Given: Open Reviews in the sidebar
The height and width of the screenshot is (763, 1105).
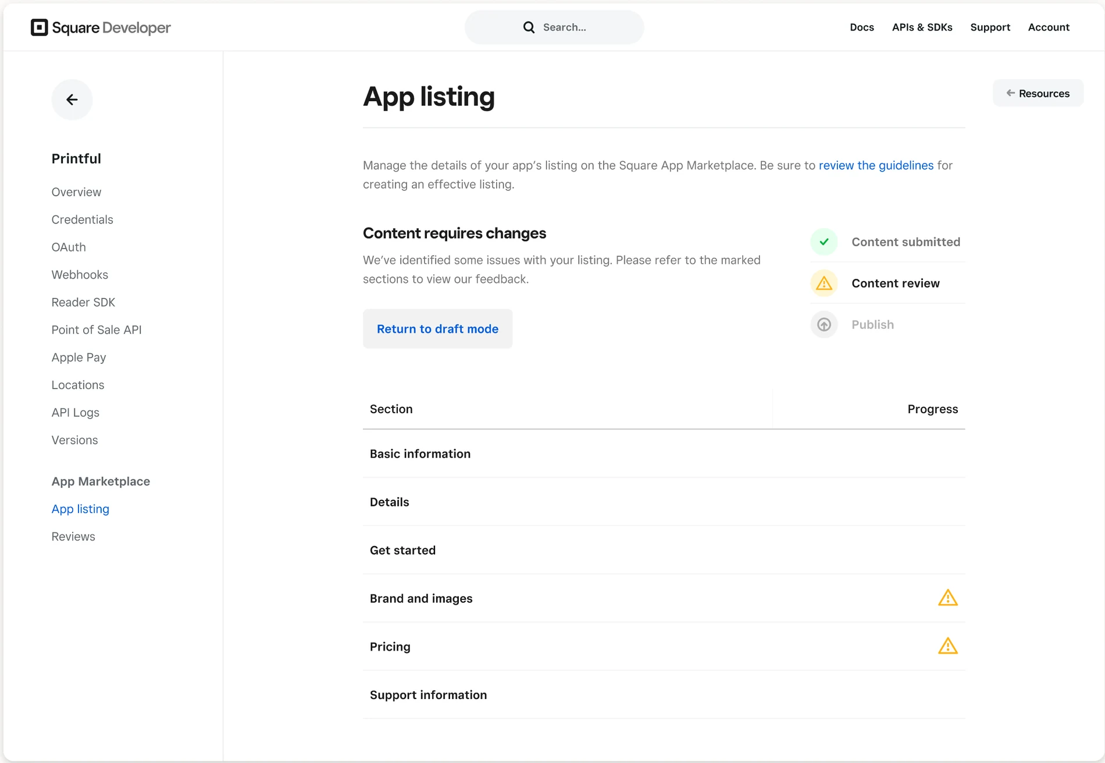Looking at the screenshot, I should 73,537.
